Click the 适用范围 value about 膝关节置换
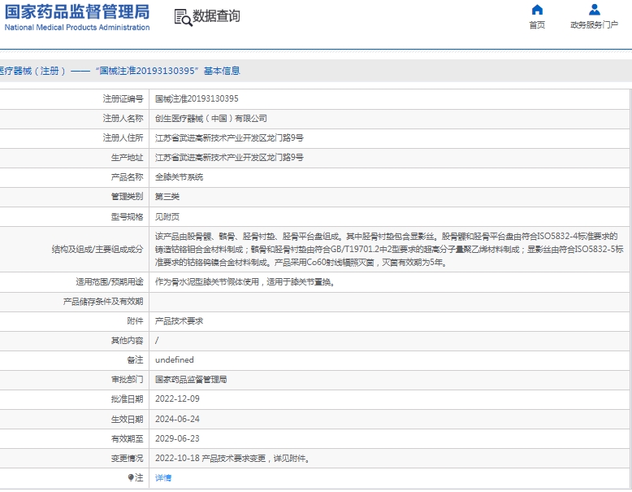Screen dimensions: 632x492 tap(245, 282)
